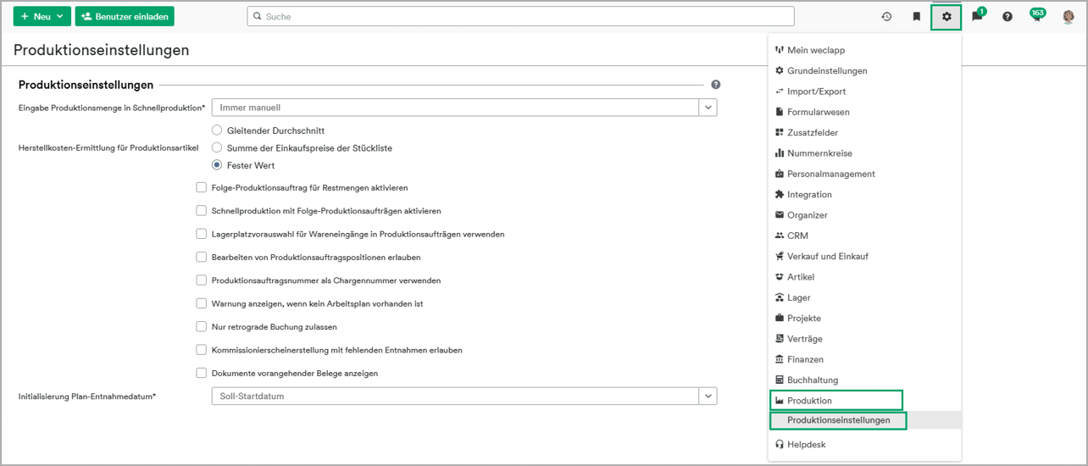
Task: Click the bookmark icon in top bar
Action: pyautogui.click(x=916, y=17)
